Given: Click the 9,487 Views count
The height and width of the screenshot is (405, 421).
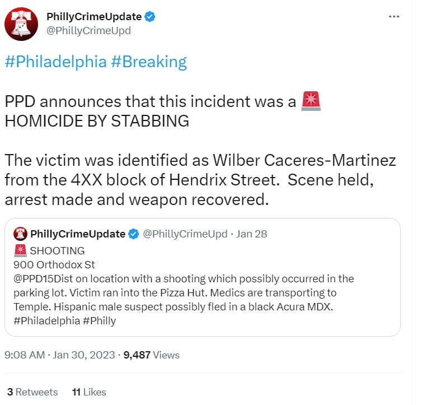Looking at the screenshot, I should pyautogui.click(x=151, y=355).
